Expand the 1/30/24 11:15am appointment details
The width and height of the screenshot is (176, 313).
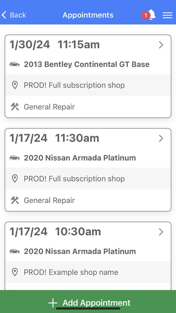pos(161,45)
